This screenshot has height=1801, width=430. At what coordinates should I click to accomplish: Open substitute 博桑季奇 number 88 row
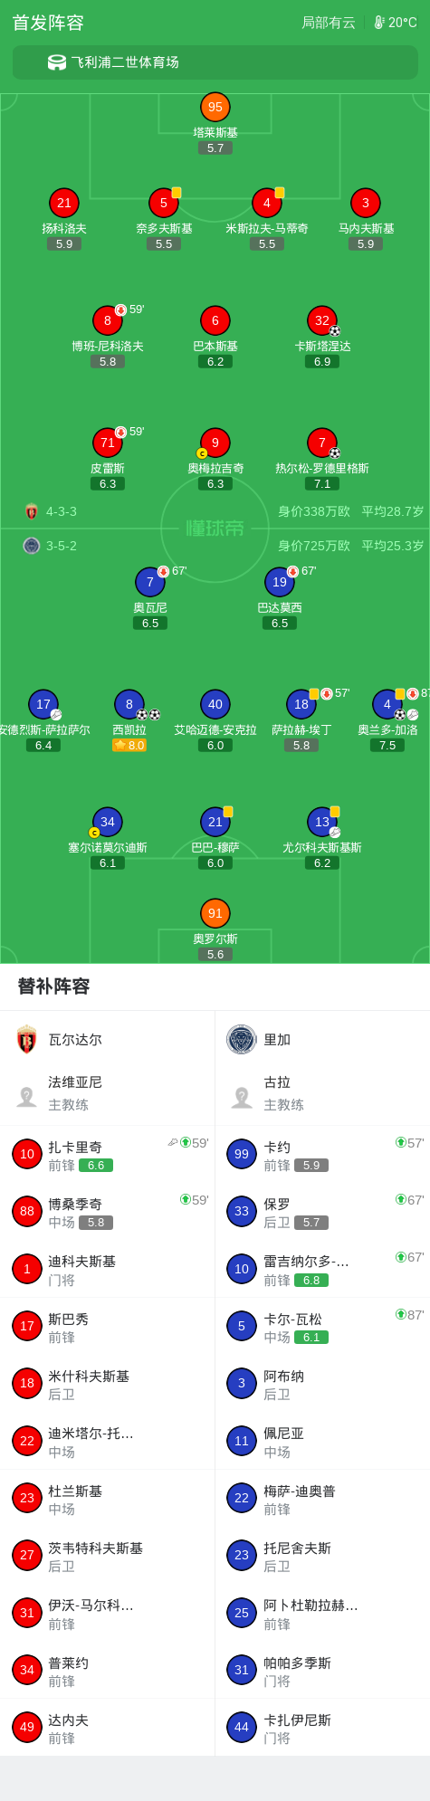(x=108, y=1212)
